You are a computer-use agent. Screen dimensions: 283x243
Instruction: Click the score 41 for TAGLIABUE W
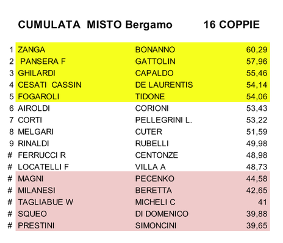[262, 202]
